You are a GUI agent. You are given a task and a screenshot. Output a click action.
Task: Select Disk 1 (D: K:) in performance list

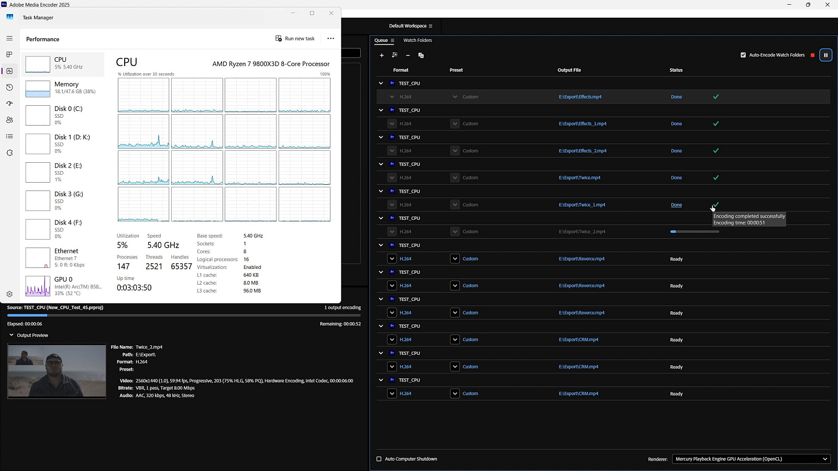coord(63,143)
